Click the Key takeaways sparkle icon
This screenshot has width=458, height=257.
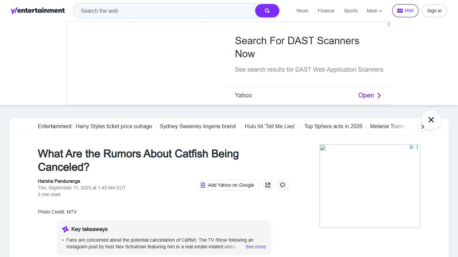(65, 229)
